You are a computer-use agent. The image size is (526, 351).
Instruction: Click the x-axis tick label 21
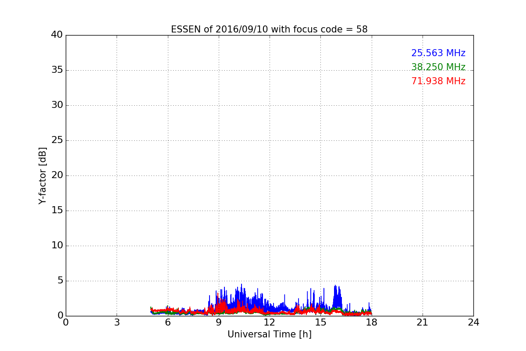[423, 322]
